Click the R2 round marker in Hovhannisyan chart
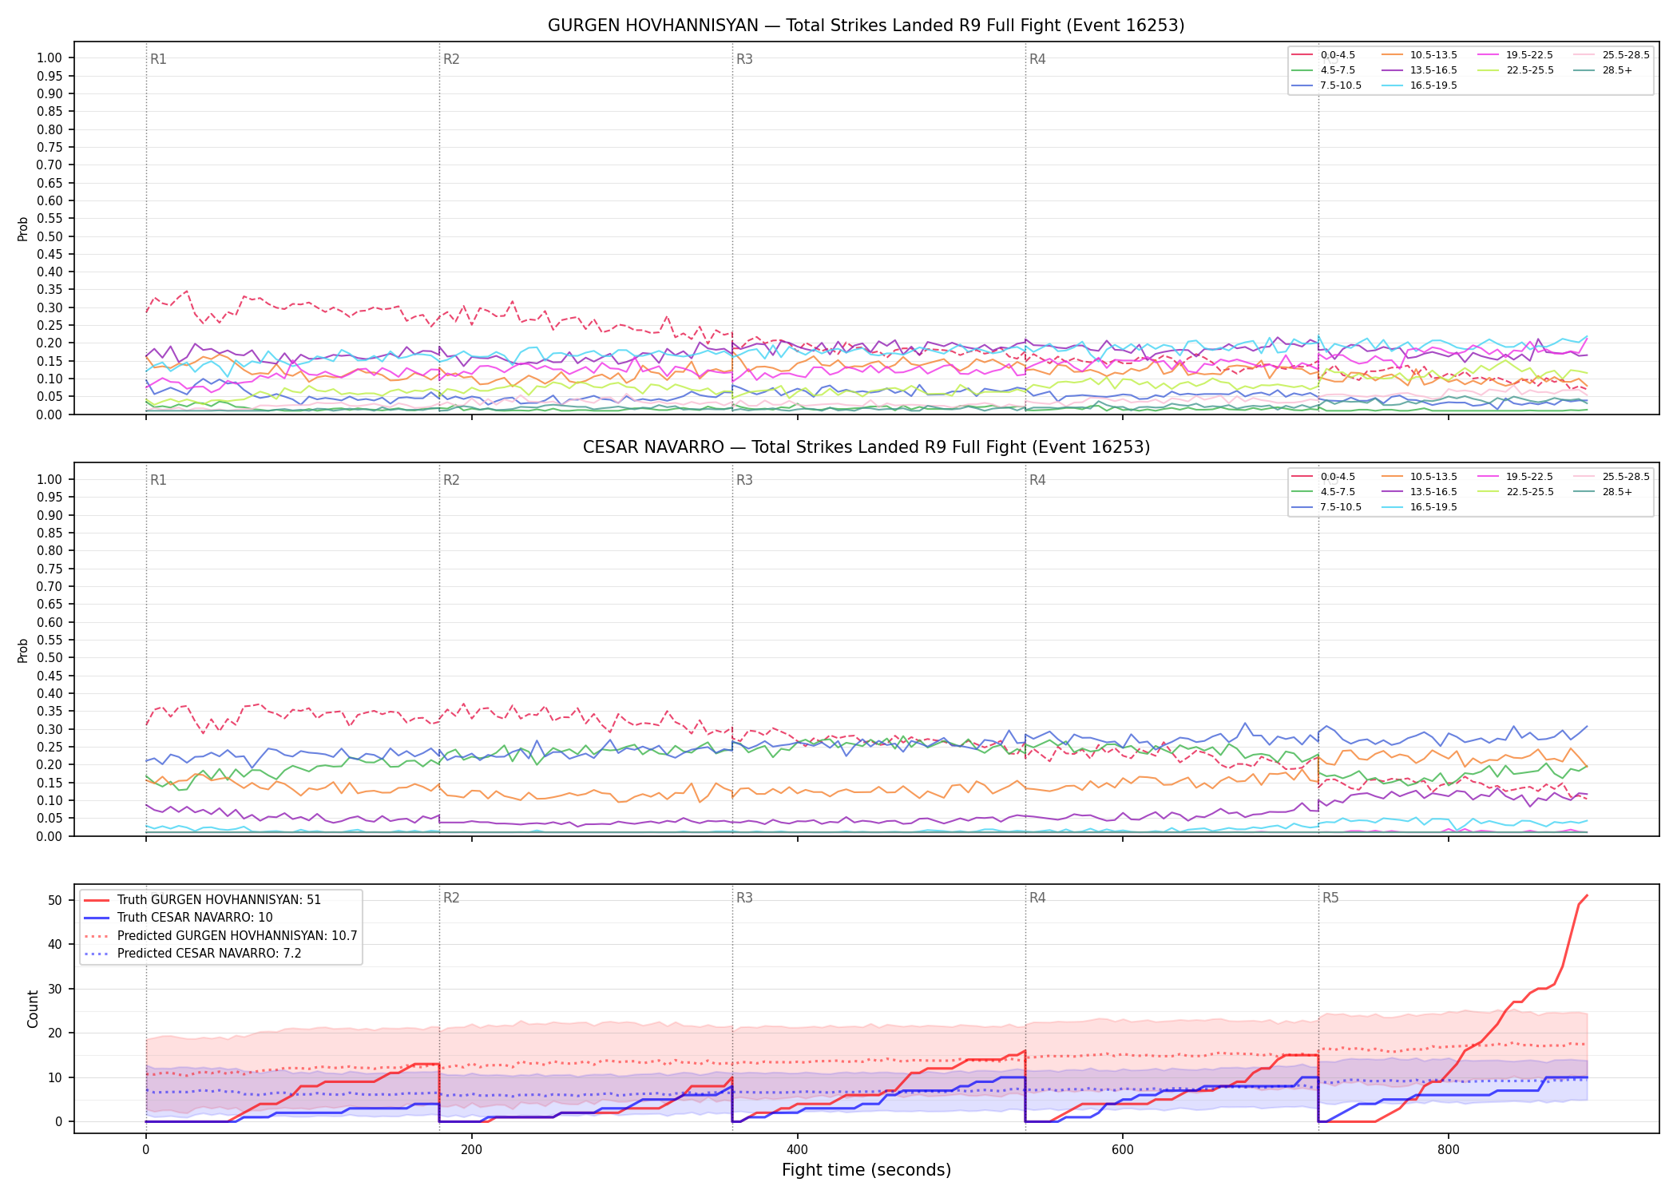Screen dimensions: 1677x1198 click(x=451, y=60)
